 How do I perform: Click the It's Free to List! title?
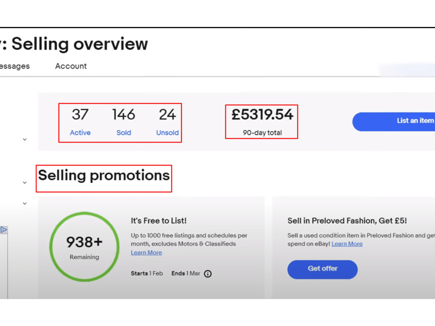point(159,221)
